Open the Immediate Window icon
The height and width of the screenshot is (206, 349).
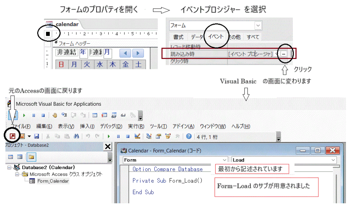point(104,115)
